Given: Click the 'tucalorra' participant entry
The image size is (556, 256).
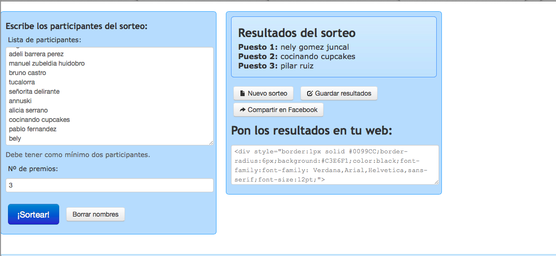Looking at the screenshot, I should click(22, 82).
